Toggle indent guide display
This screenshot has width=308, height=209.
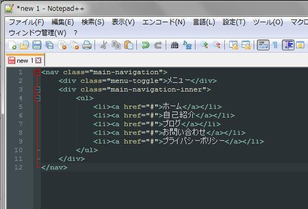pos(288,45)
